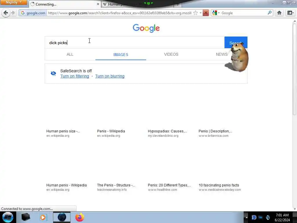297x223 pixels.
Task: Close the Connecting... tab
Action: pos(98,4)
